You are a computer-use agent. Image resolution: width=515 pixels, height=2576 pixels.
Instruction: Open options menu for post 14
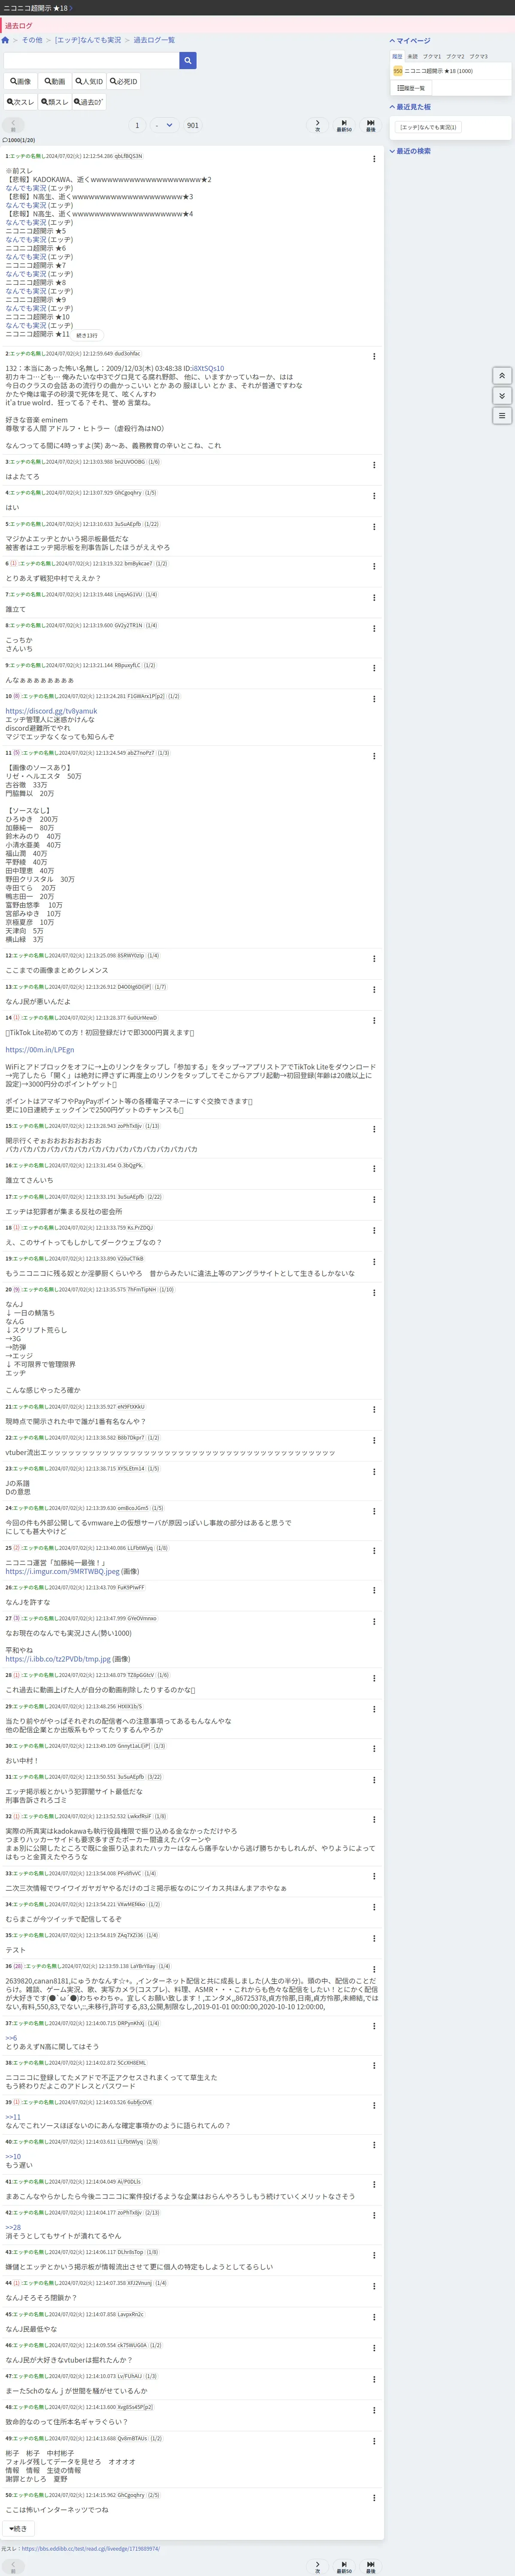(374, 1020)
